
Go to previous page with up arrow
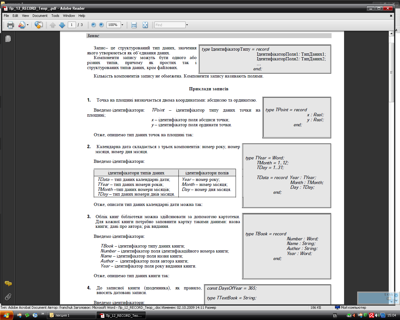(52, 25)
